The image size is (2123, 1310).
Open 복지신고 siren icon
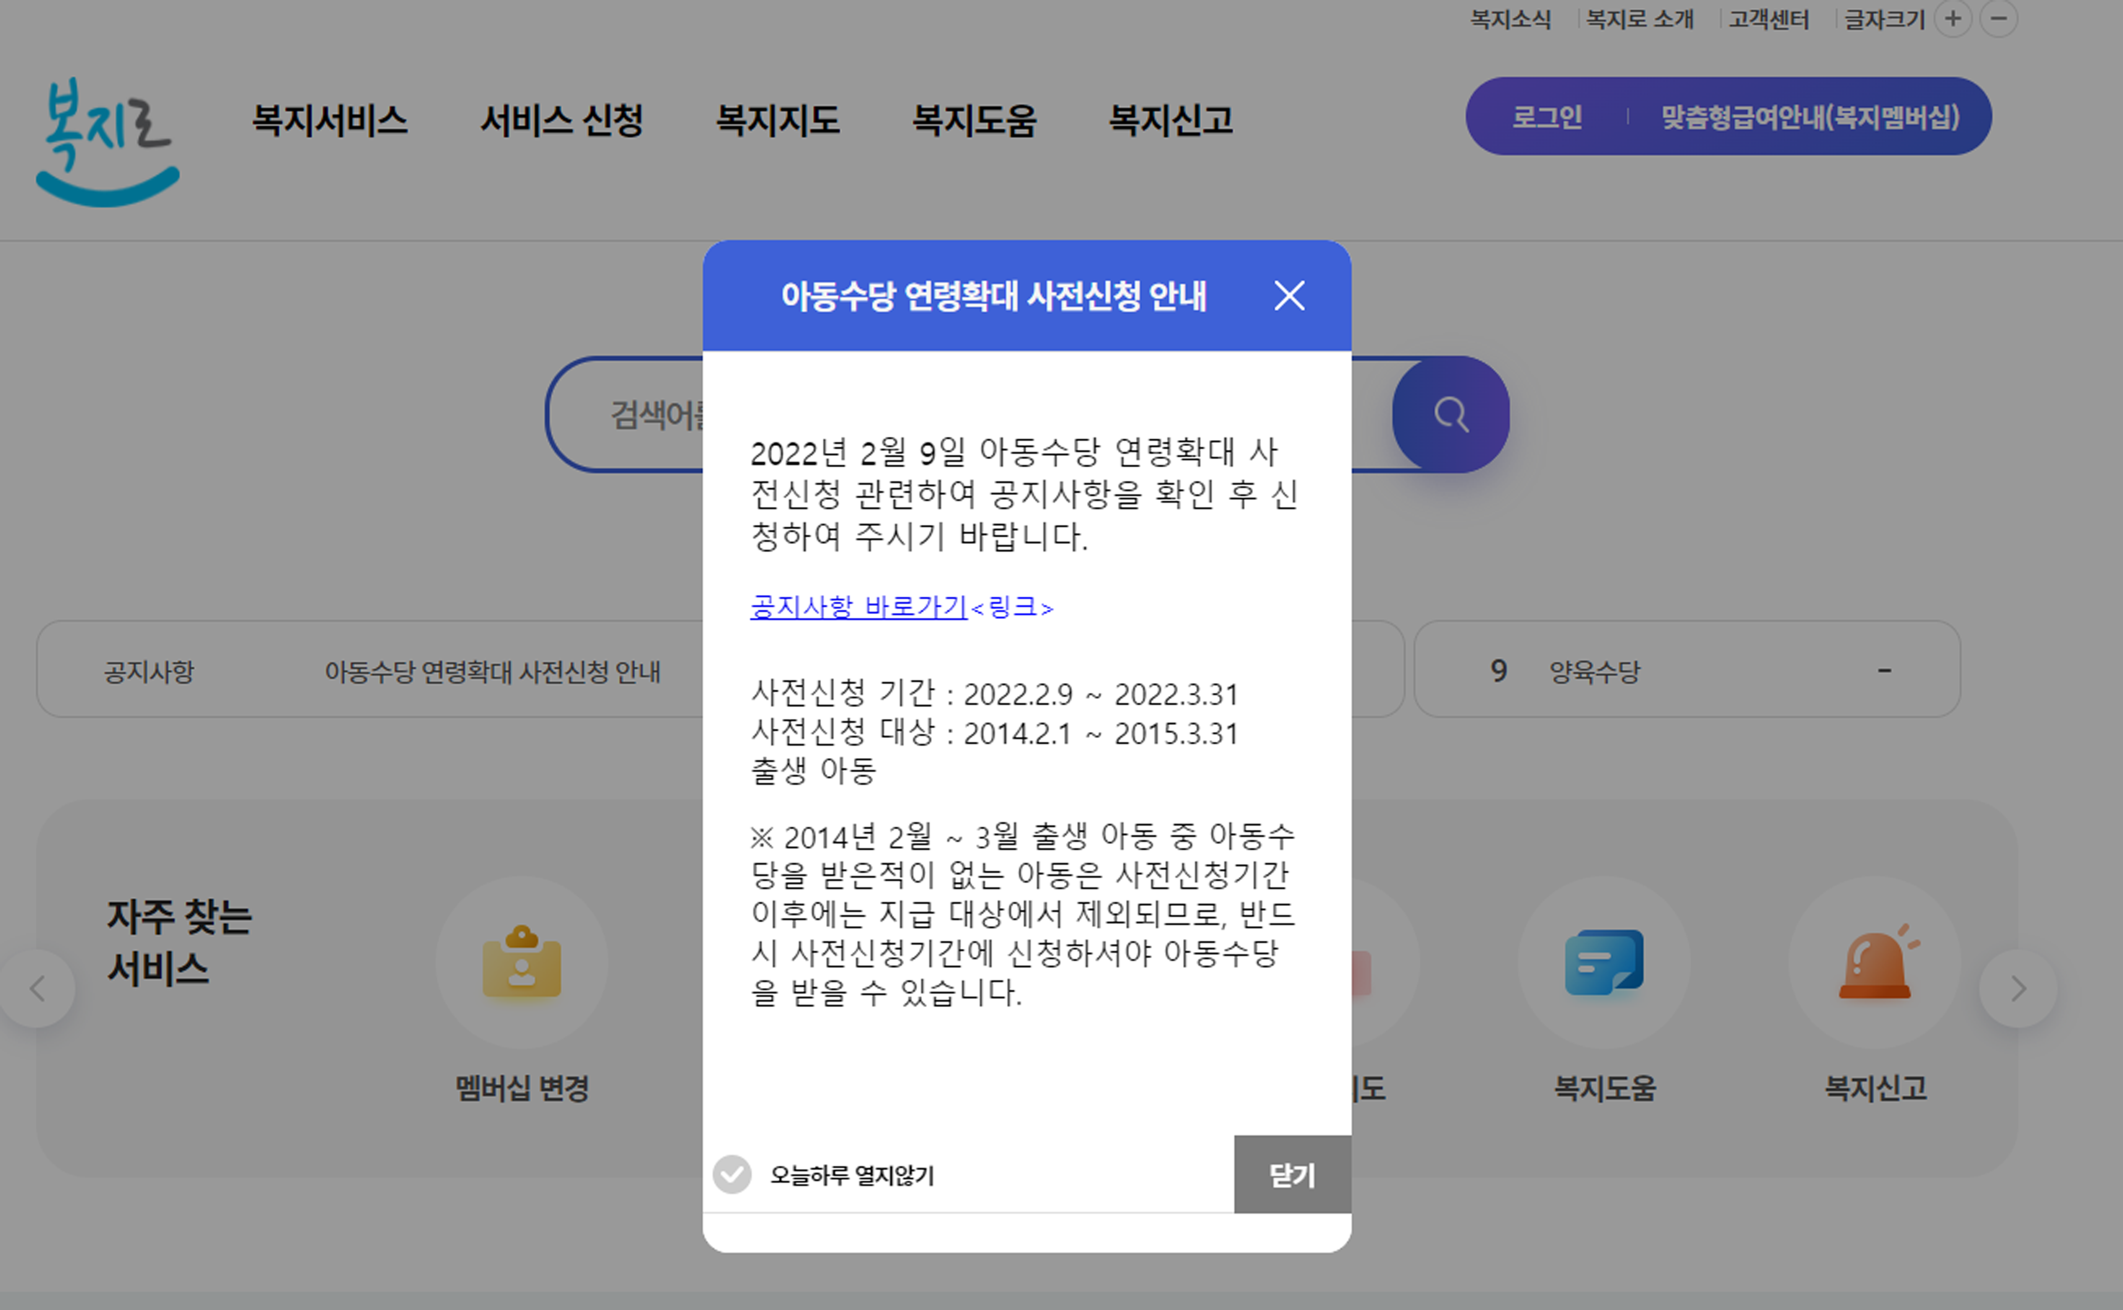click(1875, 962)
